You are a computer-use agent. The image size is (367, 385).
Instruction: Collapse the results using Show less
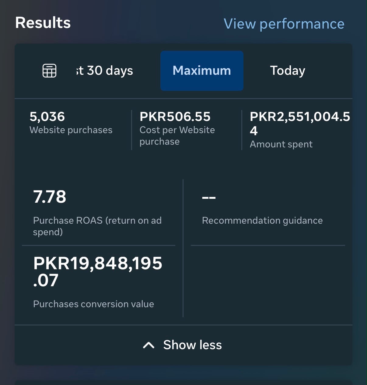(183, 345)
